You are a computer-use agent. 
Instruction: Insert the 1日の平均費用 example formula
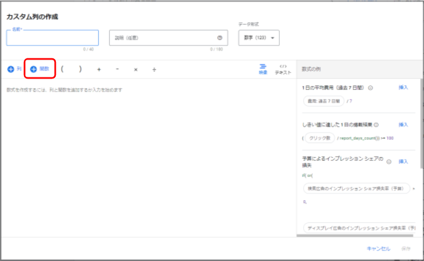point(403,88)
